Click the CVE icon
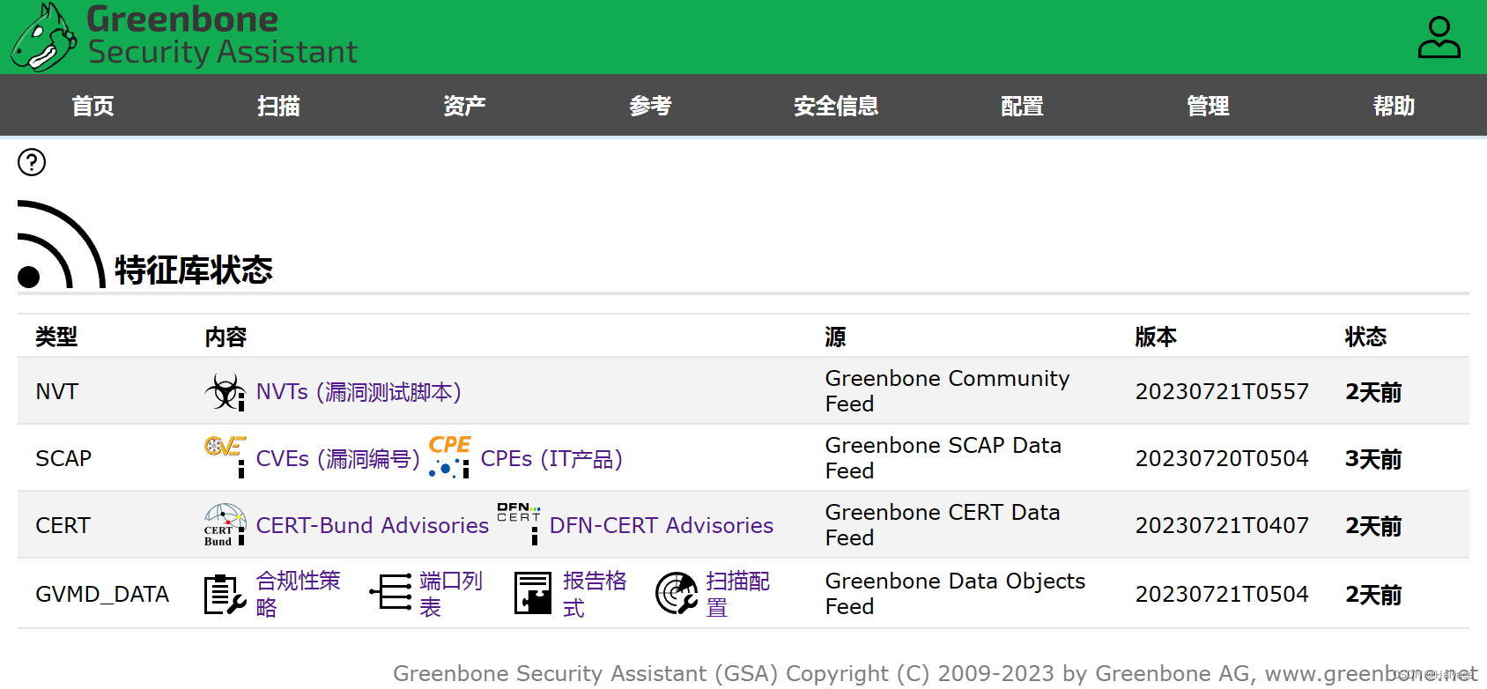Viewport: 1487px width, 689px height. point(225,457)
